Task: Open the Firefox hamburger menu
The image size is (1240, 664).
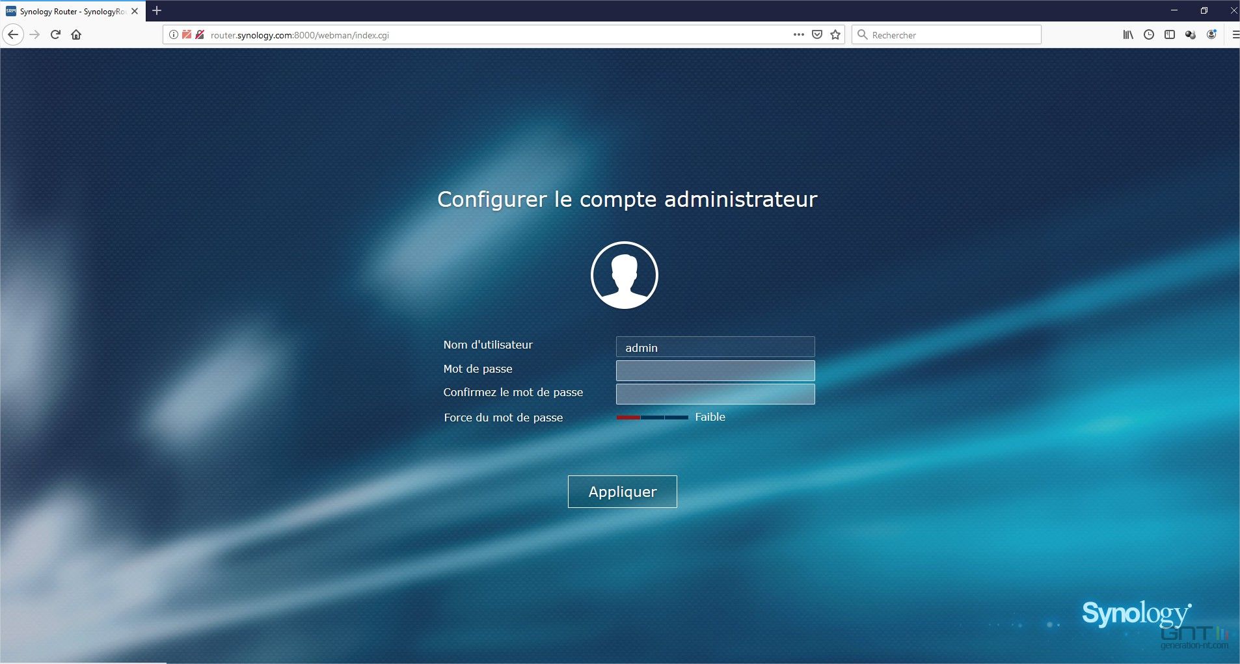Action: coord(1235,34)
